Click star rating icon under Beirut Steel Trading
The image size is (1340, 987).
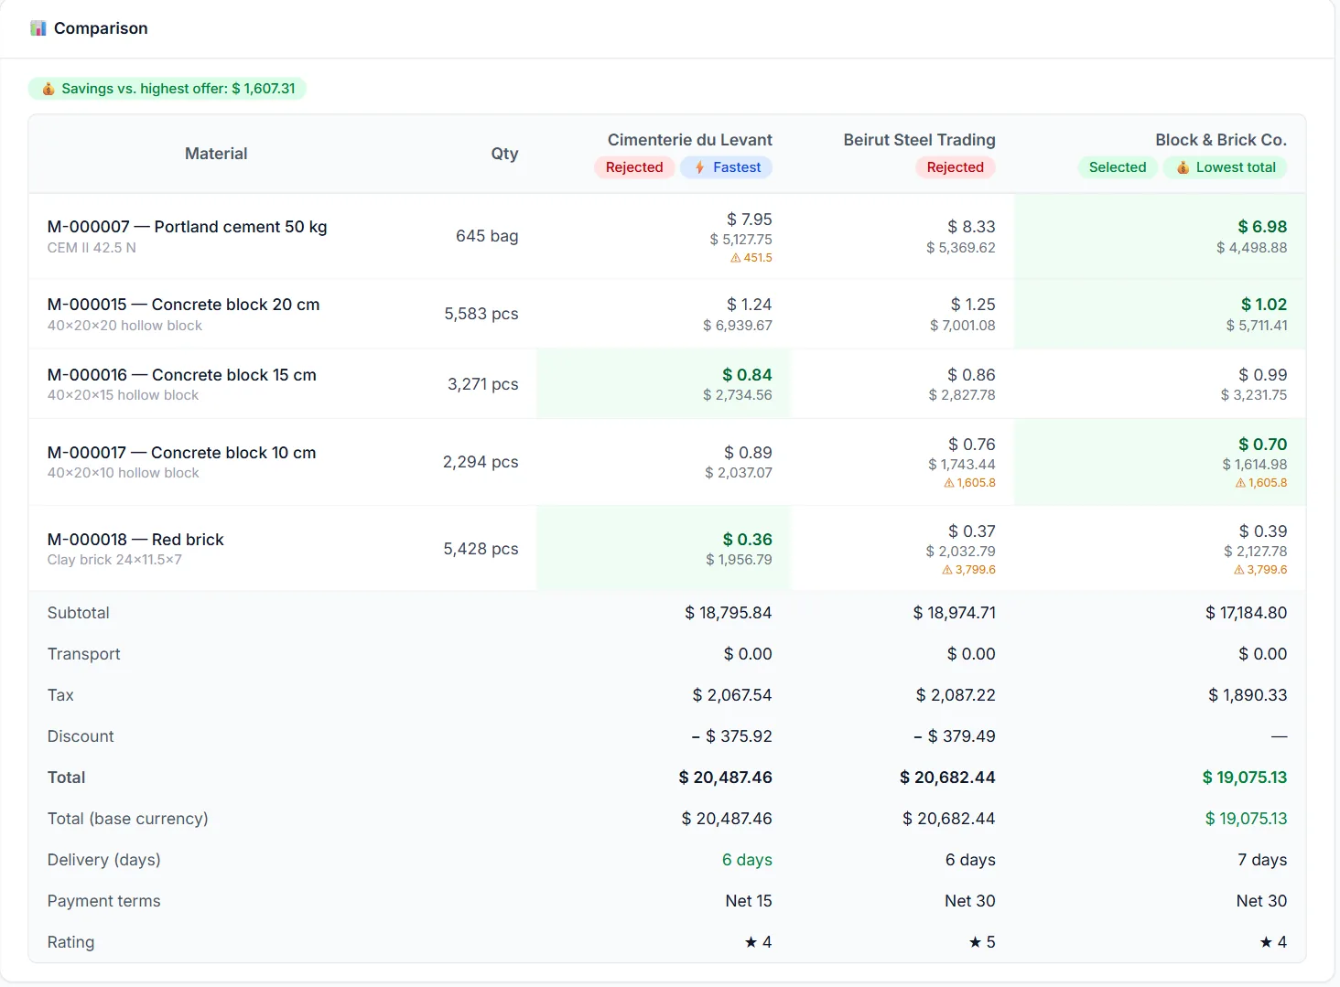[x=975, y=942]
